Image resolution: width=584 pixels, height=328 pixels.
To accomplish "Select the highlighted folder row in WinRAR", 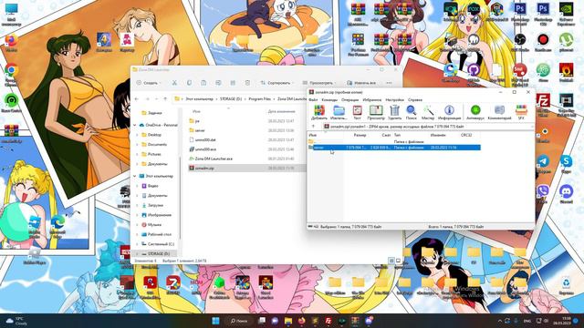I will click(x=394, y=148).
